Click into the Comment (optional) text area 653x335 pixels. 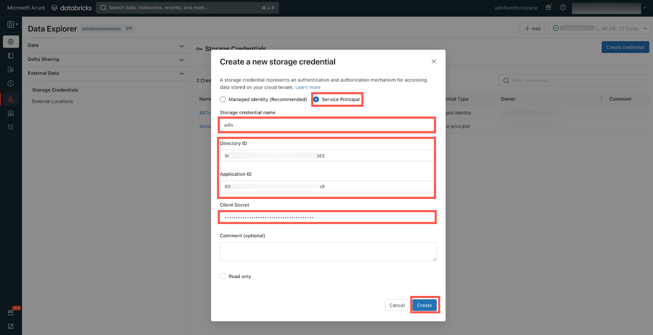click(328, 252)
